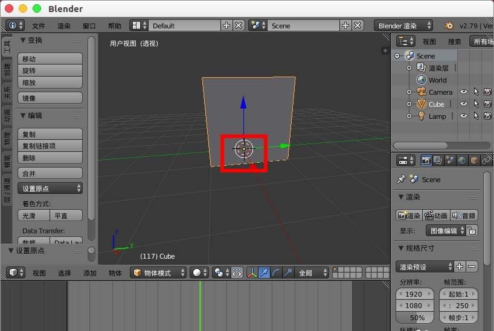This screenshot has width=494, height=331.
Task: Delete the active Scene
Action: 358,25
